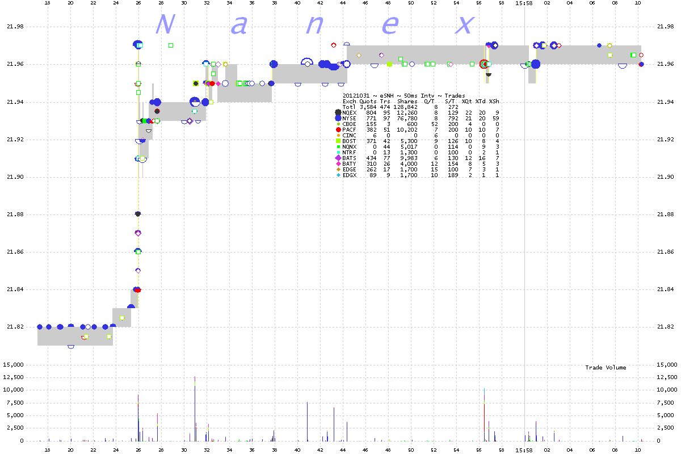Select the 'BATY' exchange label
The width and height of the screenshot is (681, 454).
[x=349, y=163]
